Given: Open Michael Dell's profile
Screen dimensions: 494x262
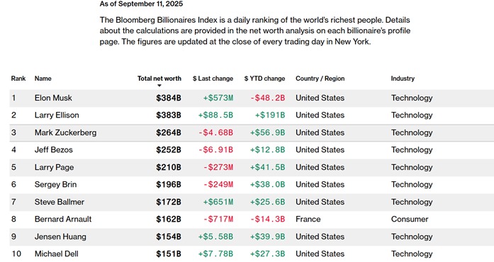Looking at the screenshot, I should pyautogui.click(x=57, y=254).
